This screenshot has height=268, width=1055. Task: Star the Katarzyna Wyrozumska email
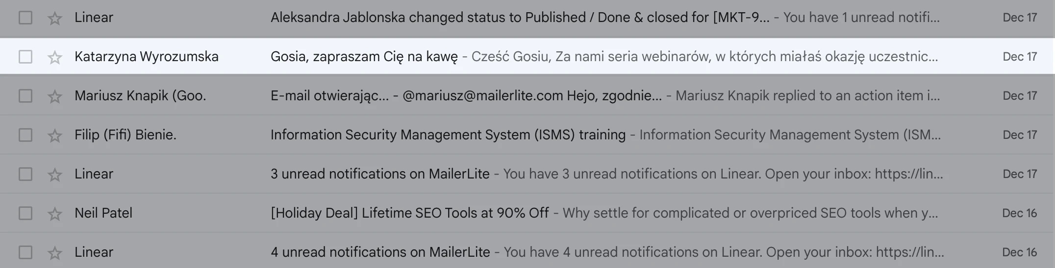pyautogui.click(x=55, y=57)
